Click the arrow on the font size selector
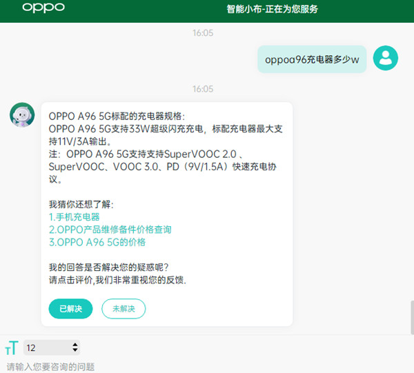The height and width of the screenshot is (373, 414). coord(75,347)
